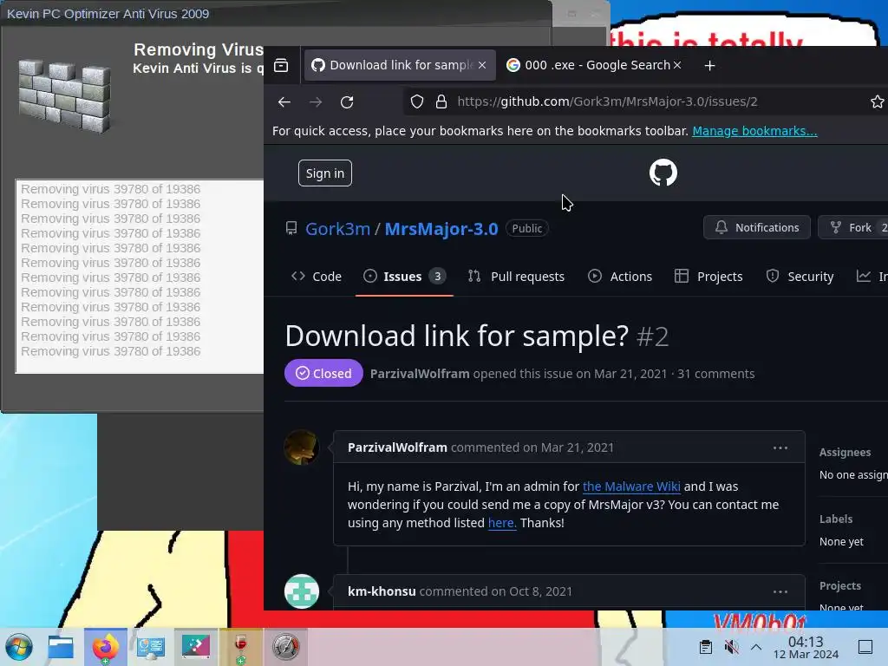
Task: Open a new browser tab
Action: click(709, 66)
